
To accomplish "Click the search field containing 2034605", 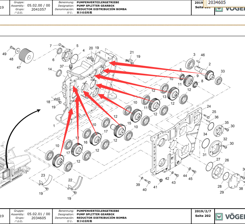I will (x=226, y=3).
